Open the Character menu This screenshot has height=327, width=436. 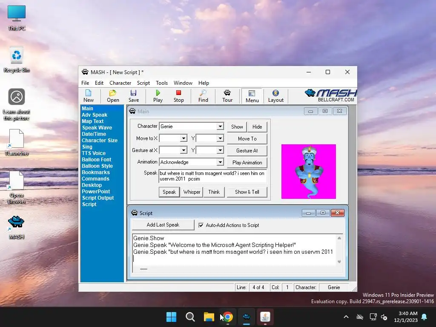[120, 83]
